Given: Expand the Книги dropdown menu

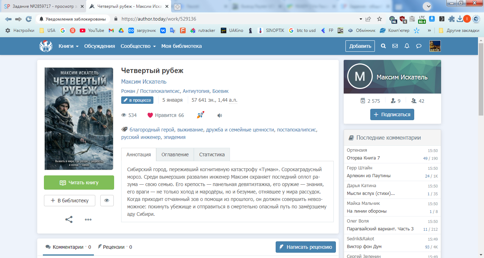Looking at the screenshot, I should [x=69, y=46].
